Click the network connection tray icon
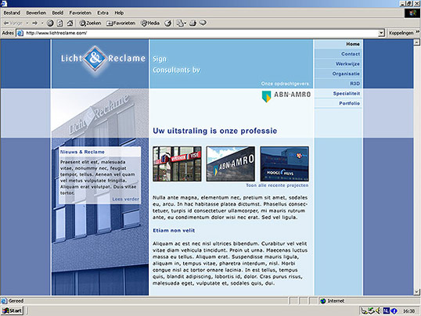The height and width of the screenshot is (316, 421). click(371, 311)
